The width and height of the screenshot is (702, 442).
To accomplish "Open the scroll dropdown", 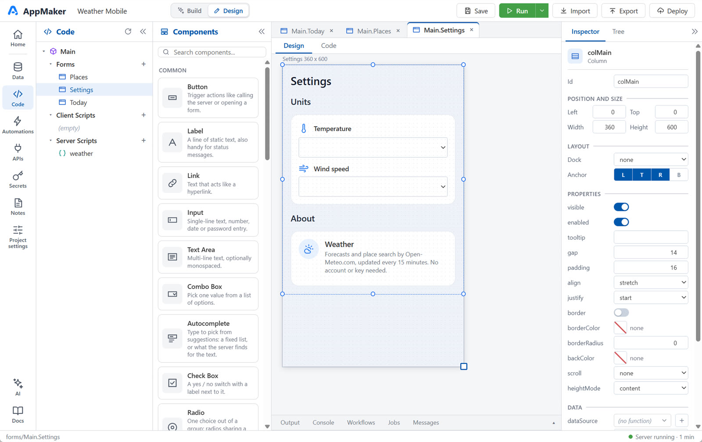I will point(651,373).
